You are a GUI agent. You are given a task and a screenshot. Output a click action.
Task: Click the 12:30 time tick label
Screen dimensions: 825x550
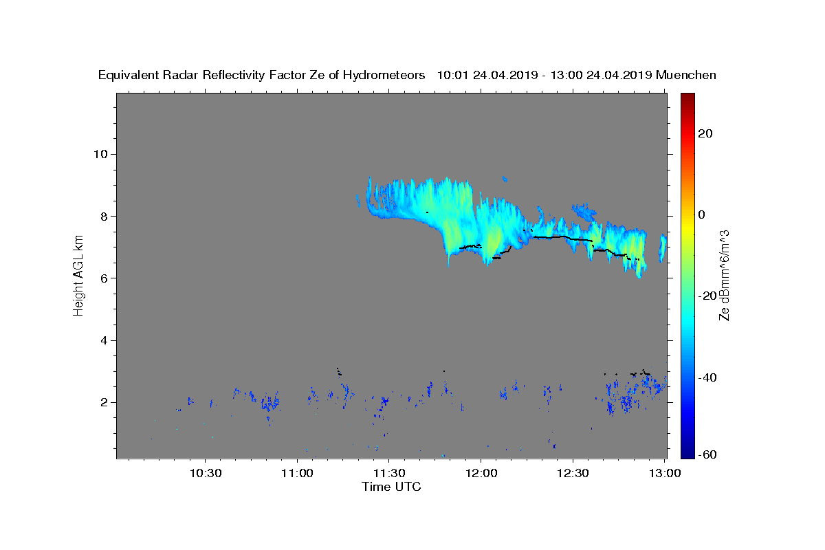[572, 473]
